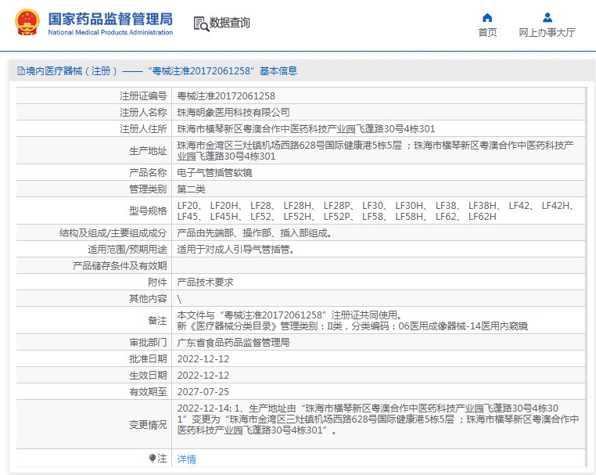596x475 pixels.
Task: Click the model list starting LF20
Action: (375, 211)
